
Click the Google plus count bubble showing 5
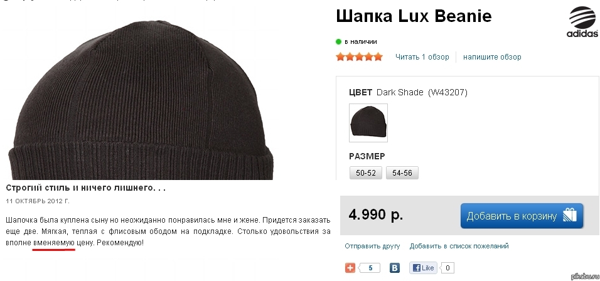click(x=369, y=268)
